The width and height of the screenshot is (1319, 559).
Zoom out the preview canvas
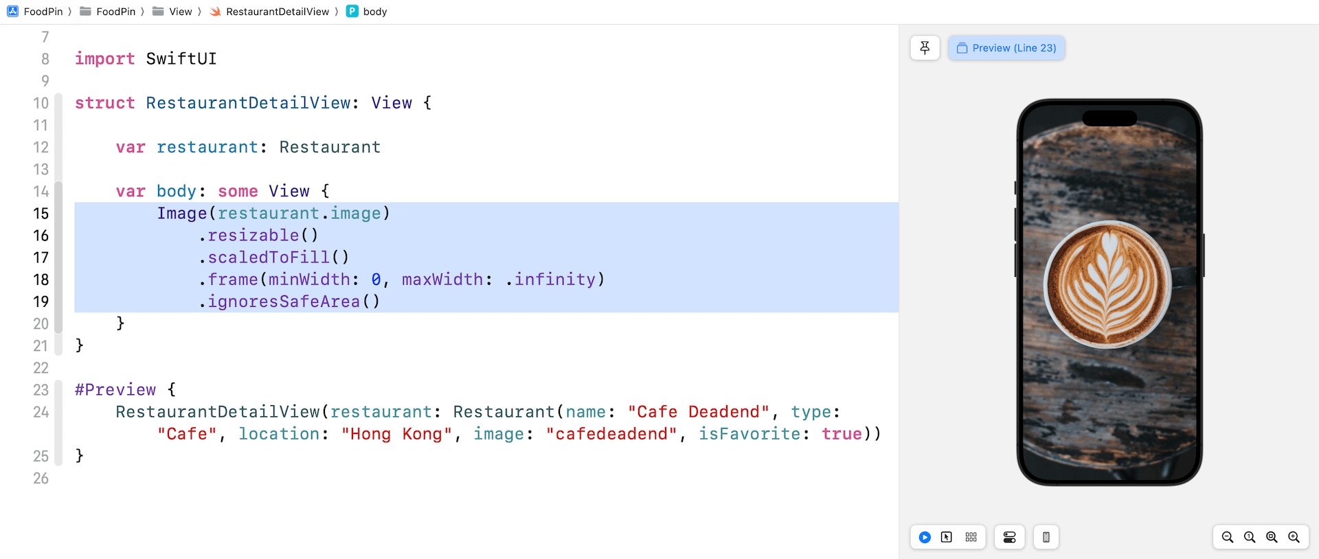click(1228, 537)
